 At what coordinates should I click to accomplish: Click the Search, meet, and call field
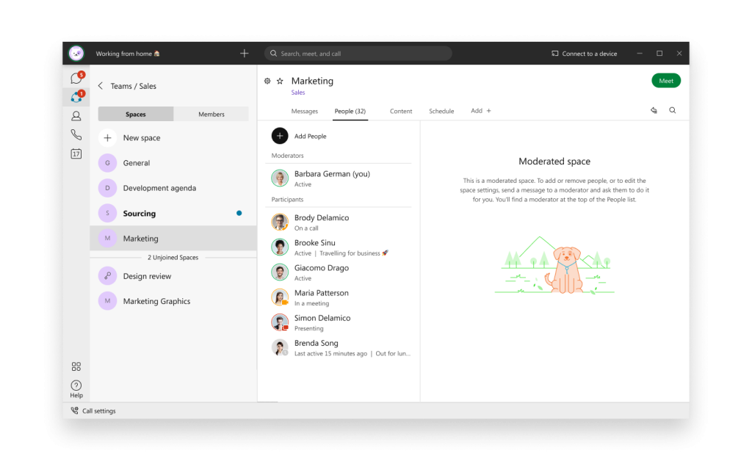tap(358, 54)
